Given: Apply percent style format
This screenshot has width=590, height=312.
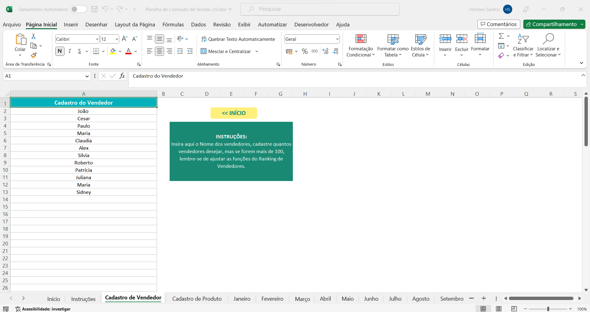Looking at the screenshot, I should coord(305,51).
